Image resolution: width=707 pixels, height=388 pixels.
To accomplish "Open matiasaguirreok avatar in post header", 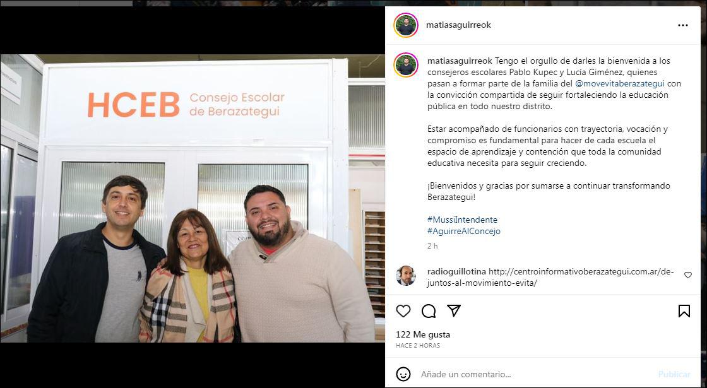I will pos(406,25).
